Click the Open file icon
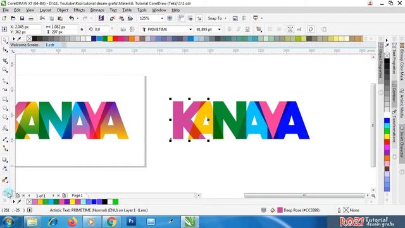 pos(13,18)
